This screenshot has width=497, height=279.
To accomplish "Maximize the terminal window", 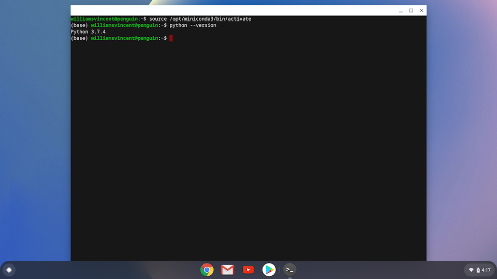I will click(x=411, y=10).
